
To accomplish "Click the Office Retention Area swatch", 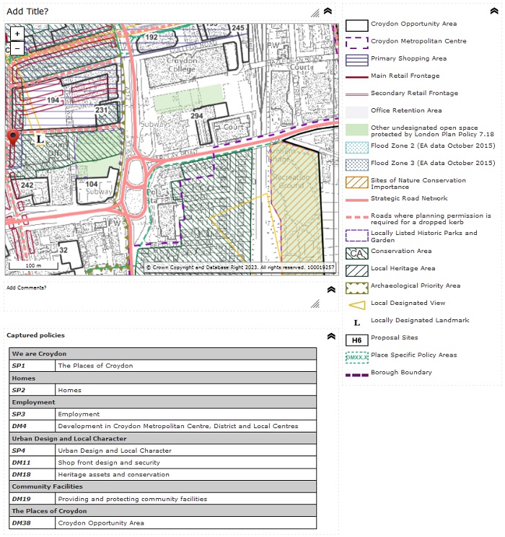I will point(357,112).
